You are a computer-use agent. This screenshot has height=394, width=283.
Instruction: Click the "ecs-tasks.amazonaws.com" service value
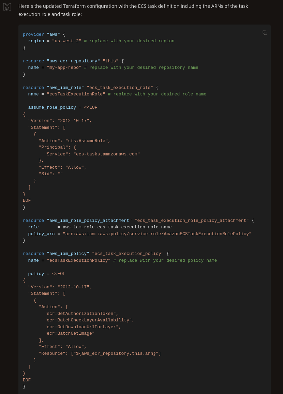click(107, 154)
